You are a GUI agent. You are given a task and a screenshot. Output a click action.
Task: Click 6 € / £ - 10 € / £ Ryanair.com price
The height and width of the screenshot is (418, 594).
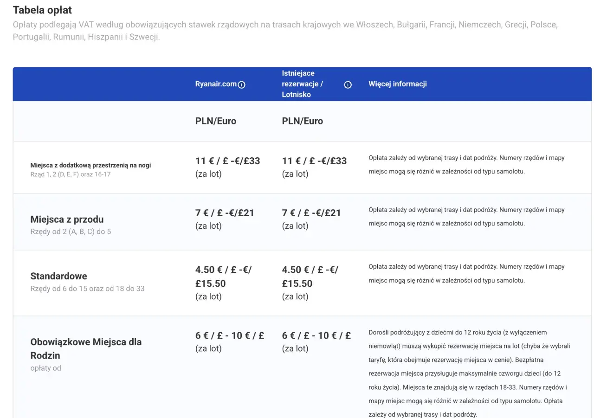(x=230, y=335)
